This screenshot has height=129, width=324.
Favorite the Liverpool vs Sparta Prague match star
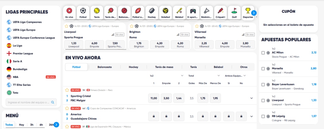pos(66,26)
